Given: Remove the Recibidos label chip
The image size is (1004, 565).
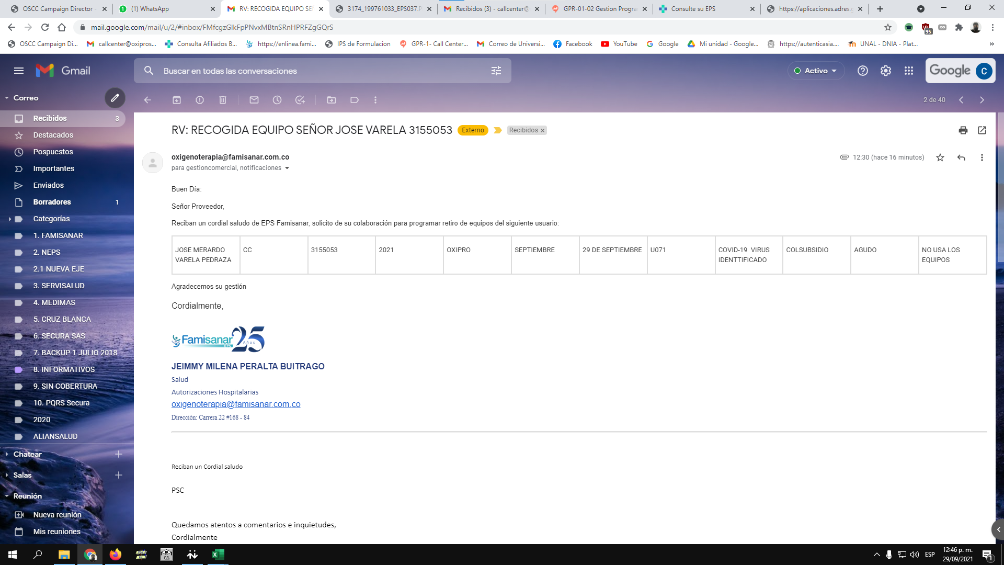Looking at the screenshot, I should pyautogui.click(x=542, y=131).
